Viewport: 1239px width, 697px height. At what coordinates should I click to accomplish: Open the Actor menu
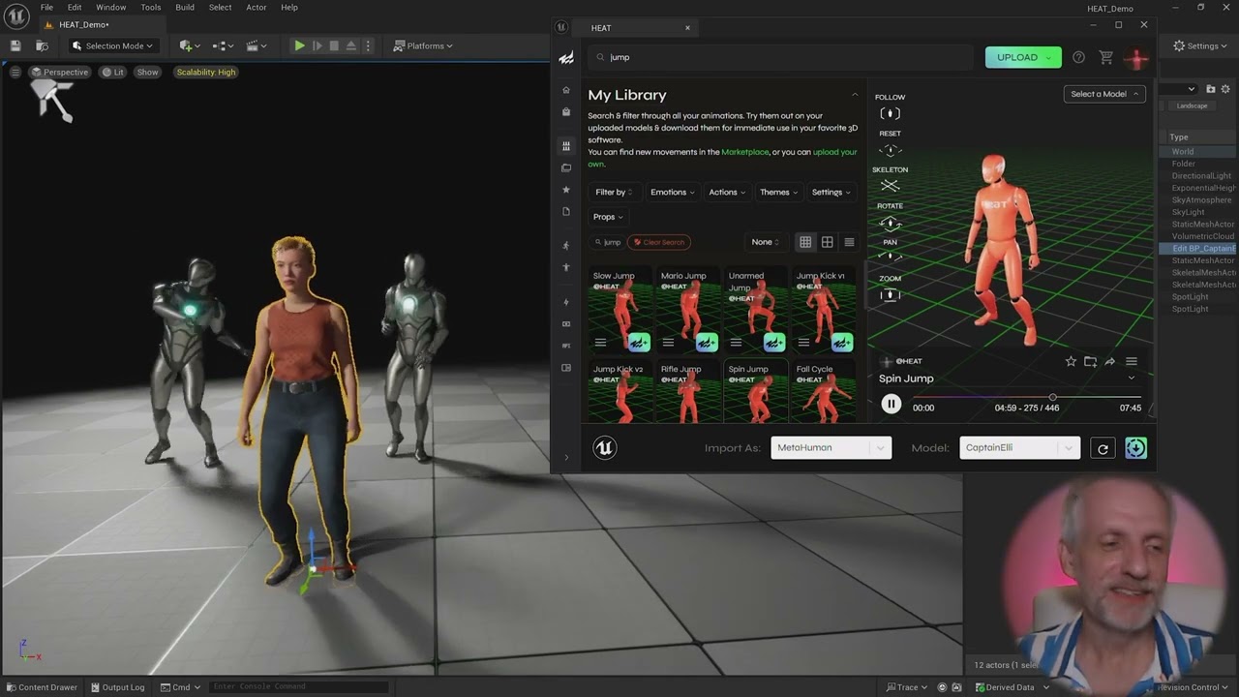coord(257,7)
